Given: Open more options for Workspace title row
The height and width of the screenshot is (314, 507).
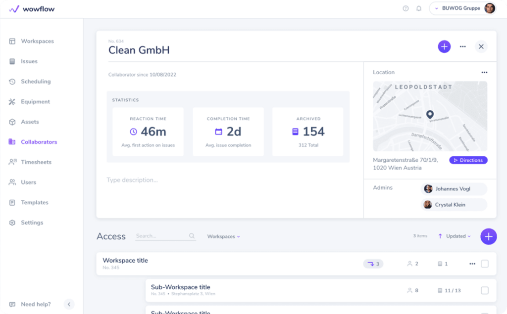Looking at the screenshot, I should tap(472, 264).
